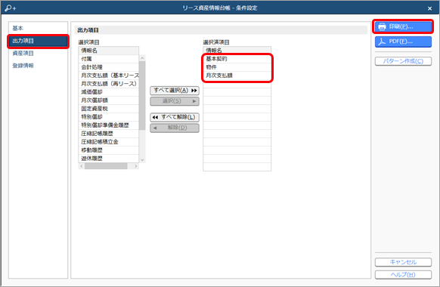The width and height of the screenshot is (440, 287).
Task: Click the 解除(D) button
Action: pos(175,128)
